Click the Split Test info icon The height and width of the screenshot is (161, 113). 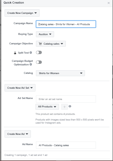tap(31, 53)
